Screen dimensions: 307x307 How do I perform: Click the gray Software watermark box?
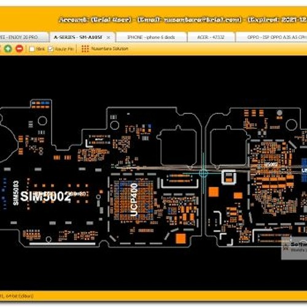tap(294, 248)
